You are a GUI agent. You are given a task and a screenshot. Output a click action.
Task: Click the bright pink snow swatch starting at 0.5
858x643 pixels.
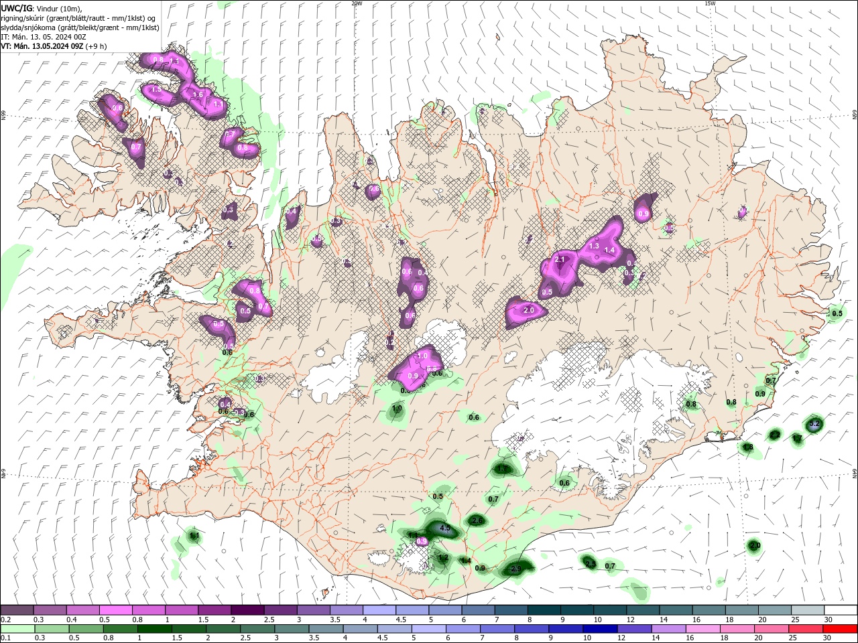coord(116,610)
